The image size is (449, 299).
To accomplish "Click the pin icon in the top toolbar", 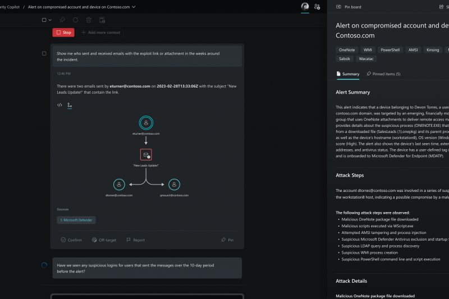I will pyautogui.click(x=62, y=20).
